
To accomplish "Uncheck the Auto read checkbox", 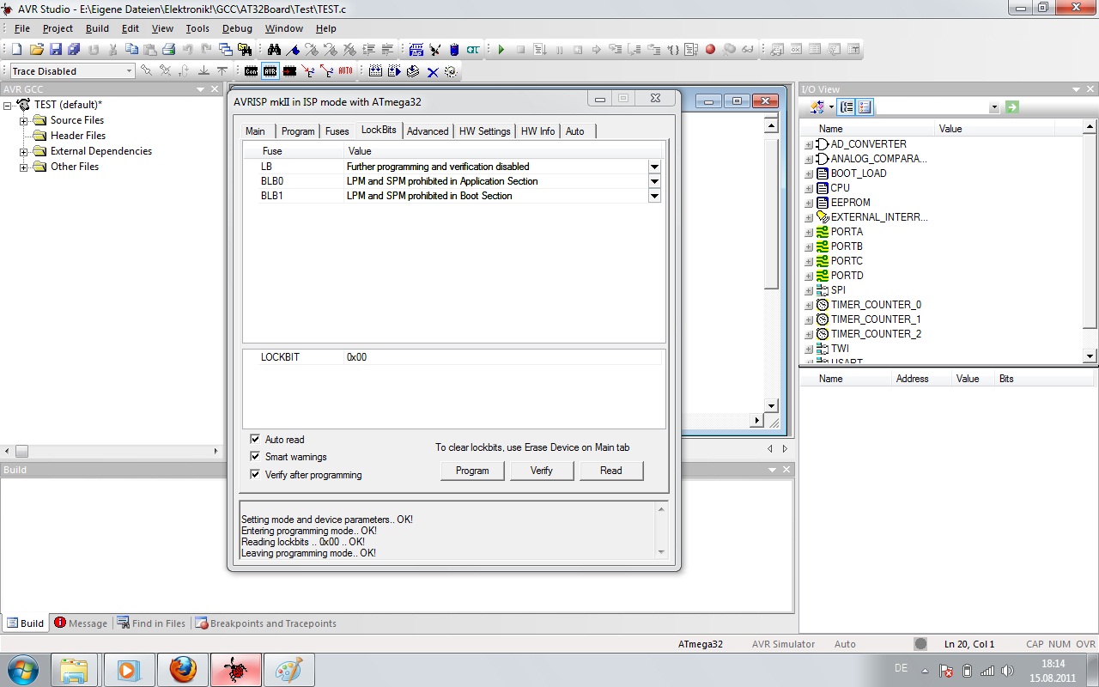I will (x=255, y=439).
